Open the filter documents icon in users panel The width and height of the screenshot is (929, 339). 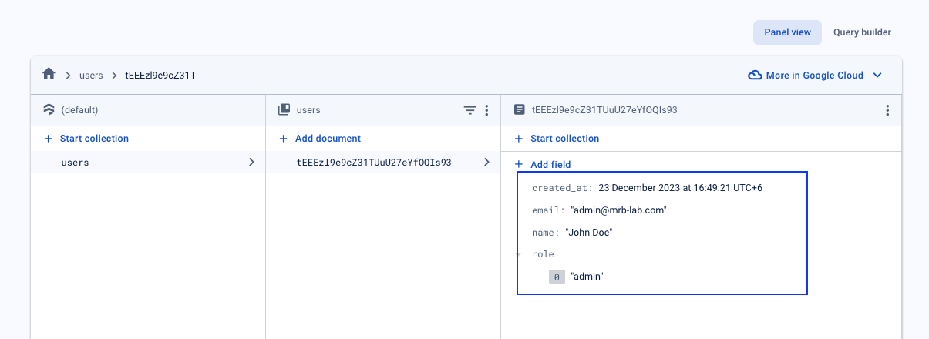click(470, 111)
